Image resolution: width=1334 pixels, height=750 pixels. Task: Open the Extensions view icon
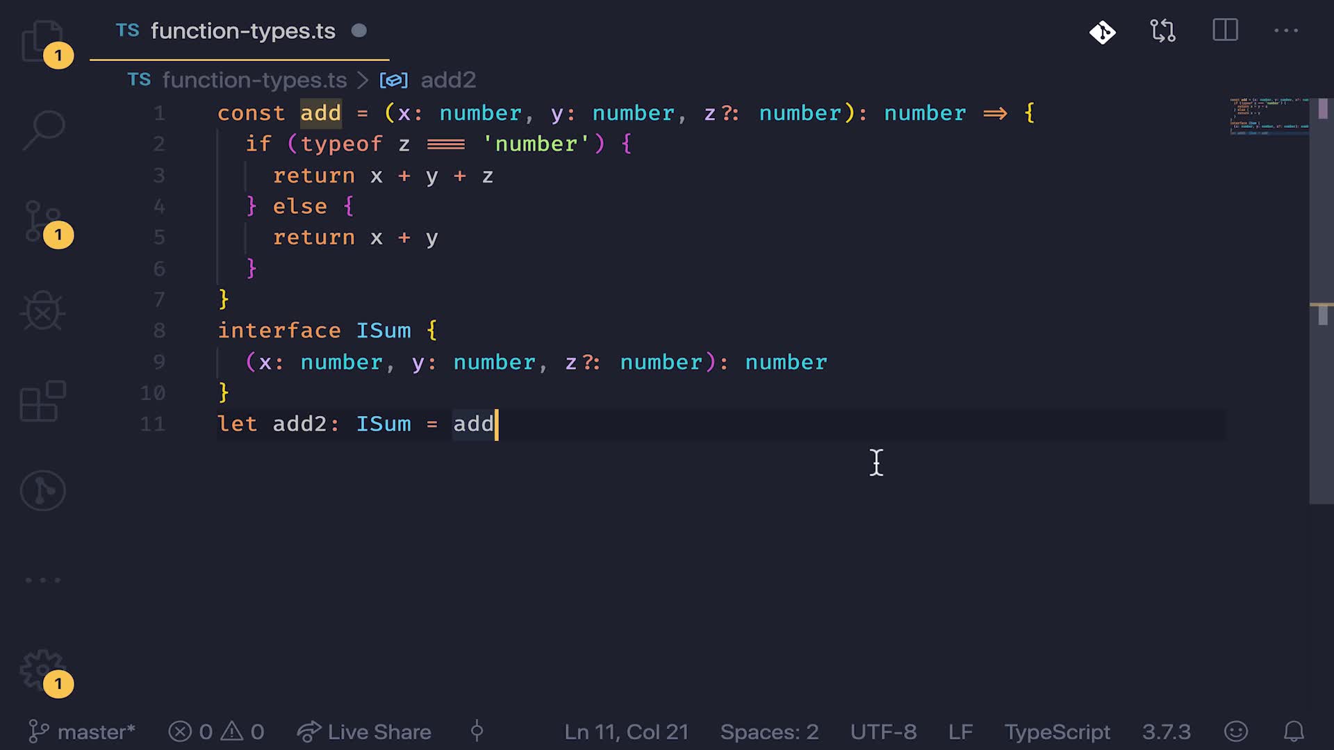(x=43, y=401)
